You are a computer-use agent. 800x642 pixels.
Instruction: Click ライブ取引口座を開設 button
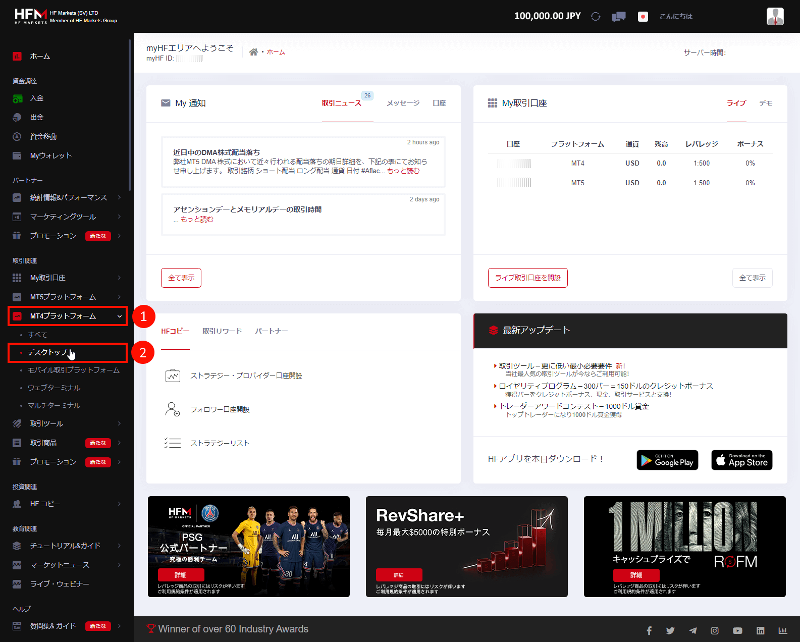528,278
